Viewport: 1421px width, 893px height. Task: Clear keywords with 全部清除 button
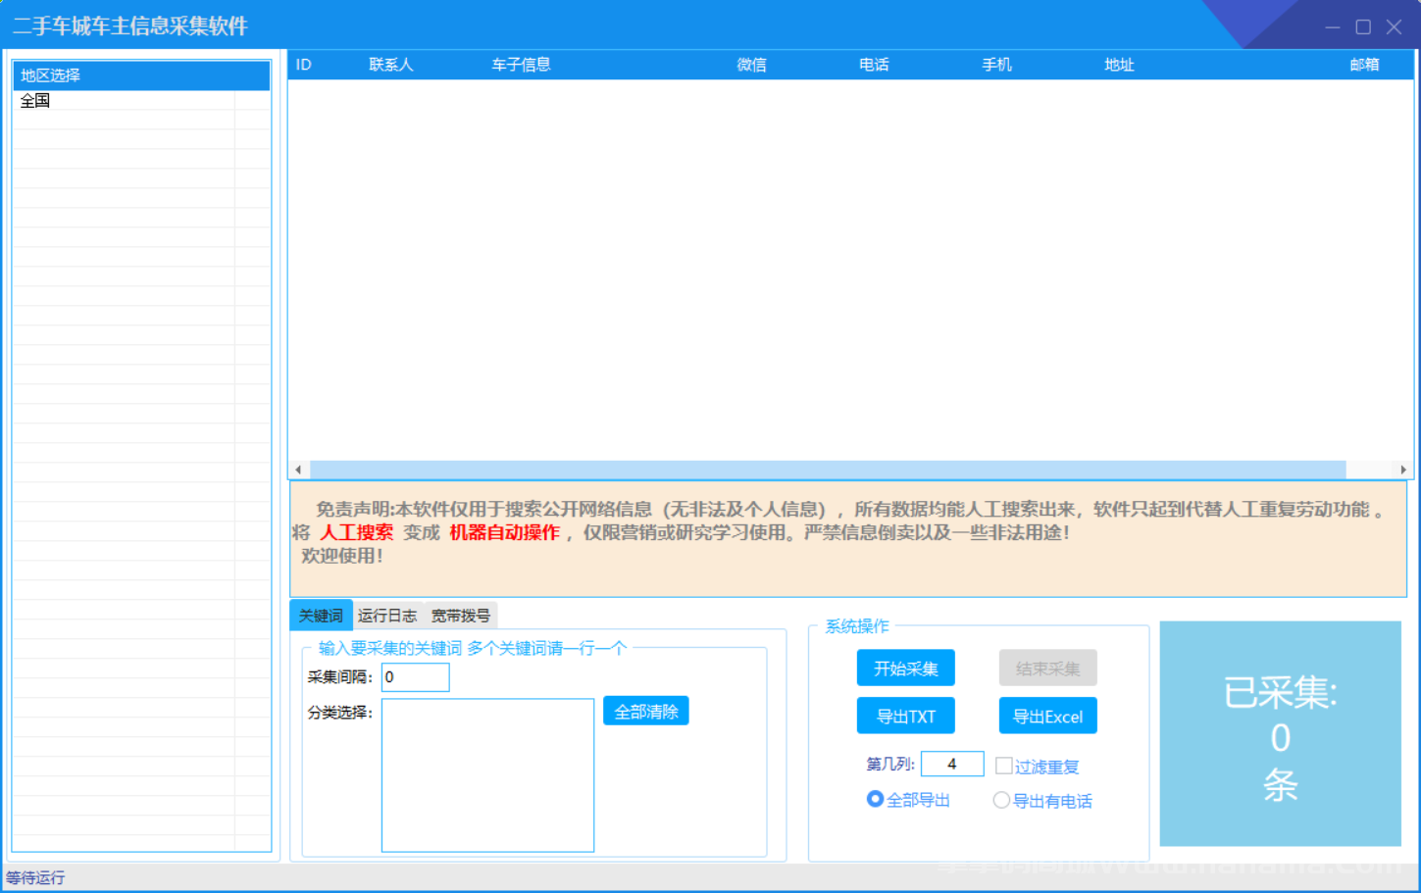pyautogui.click(x=644, y=710)
